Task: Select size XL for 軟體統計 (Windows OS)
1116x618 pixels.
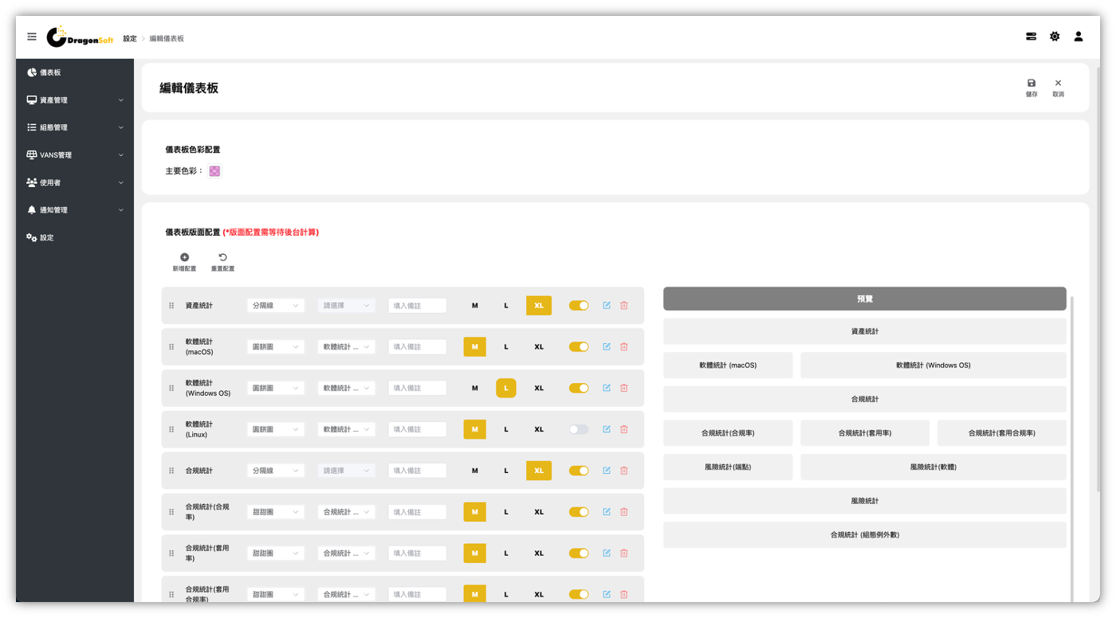Action: (x=539, y=389)
